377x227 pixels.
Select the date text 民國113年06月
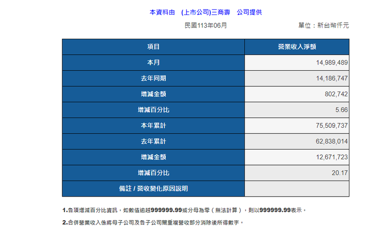205,25
